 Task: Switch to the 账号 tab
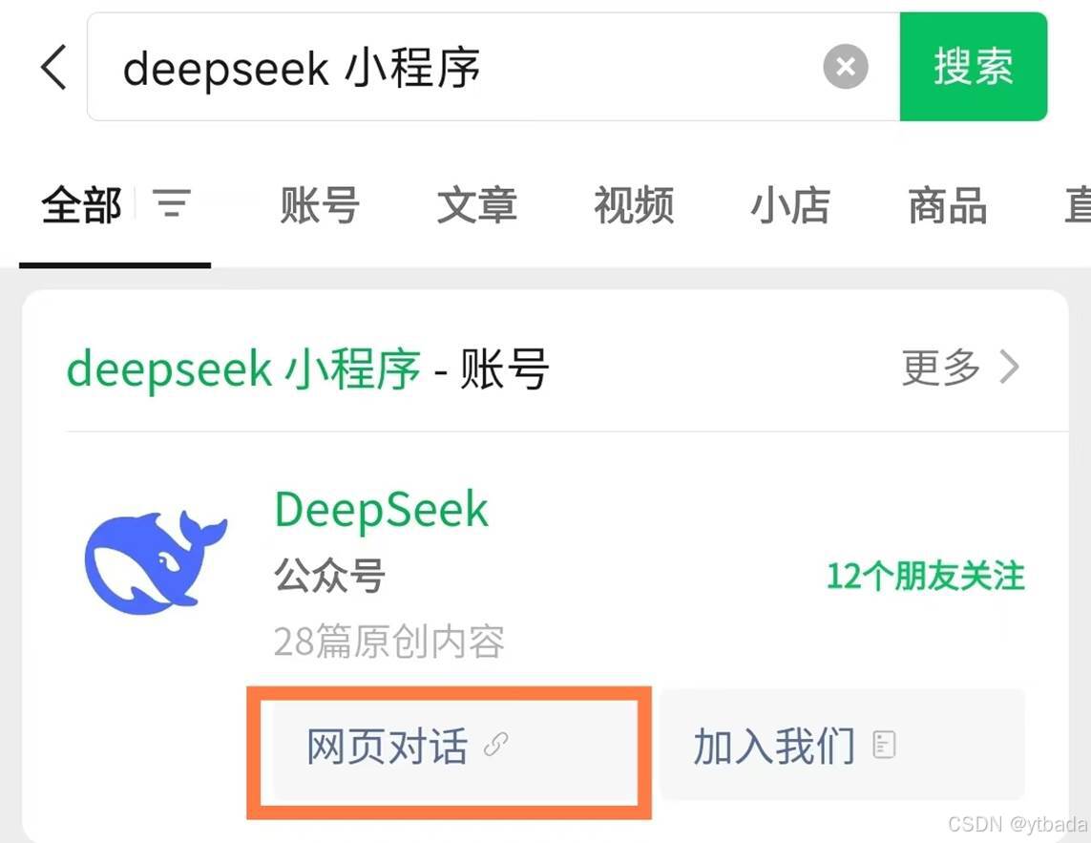pyautogui.click(x=320, y=205)
